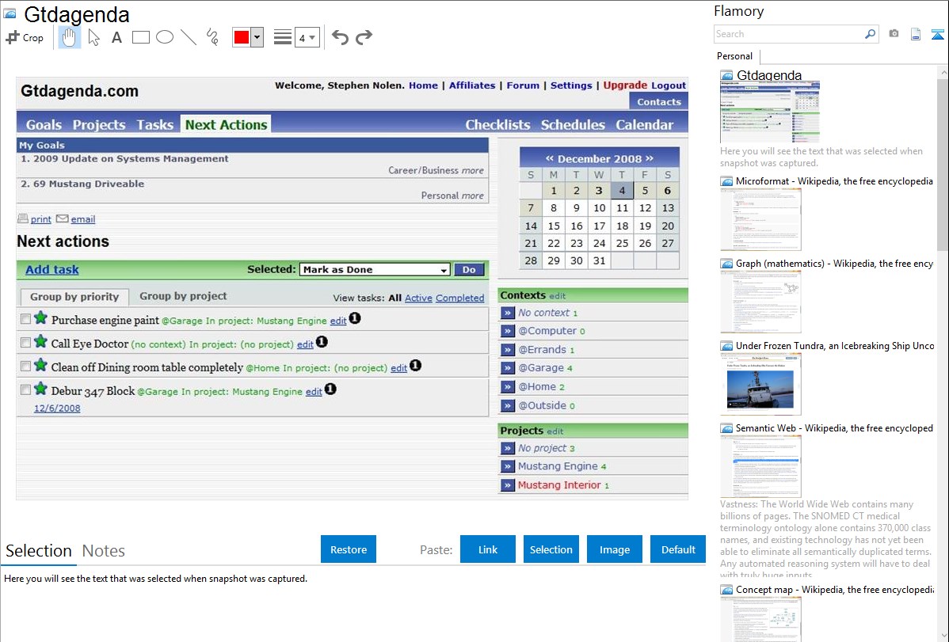Open the Goals tab
Viewport: 949px width, 642px height.
(x=44, y=124)
